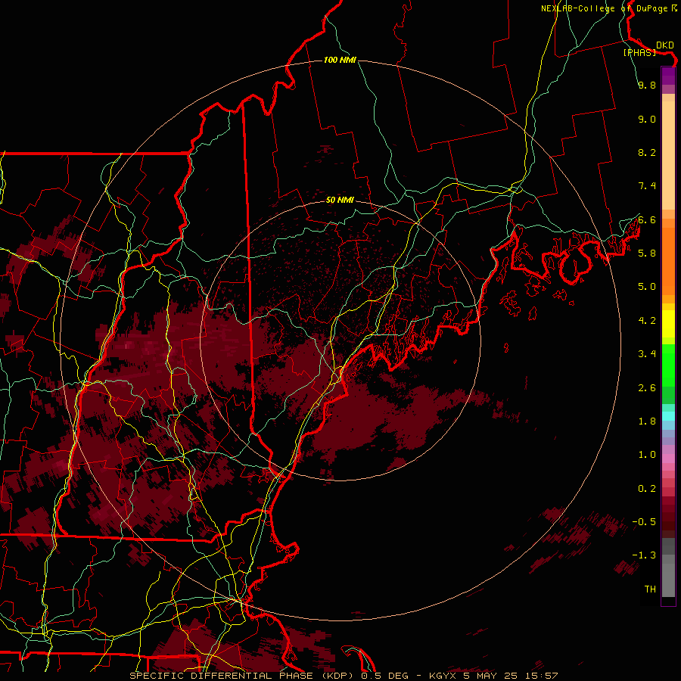Click the 3.4 legend value
The image size is (681, 681).
pyautogui.click(x=647, y=354)
